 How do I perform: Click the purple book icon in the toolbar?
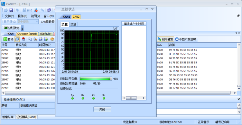pyautogui.click(x=49, y=10)
